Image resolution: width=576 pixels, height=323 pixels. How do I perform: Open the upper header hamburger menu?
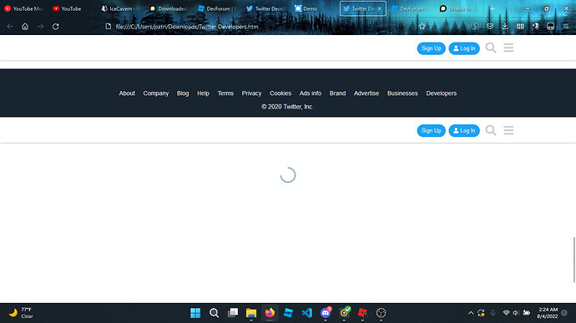tap(508, 48)
